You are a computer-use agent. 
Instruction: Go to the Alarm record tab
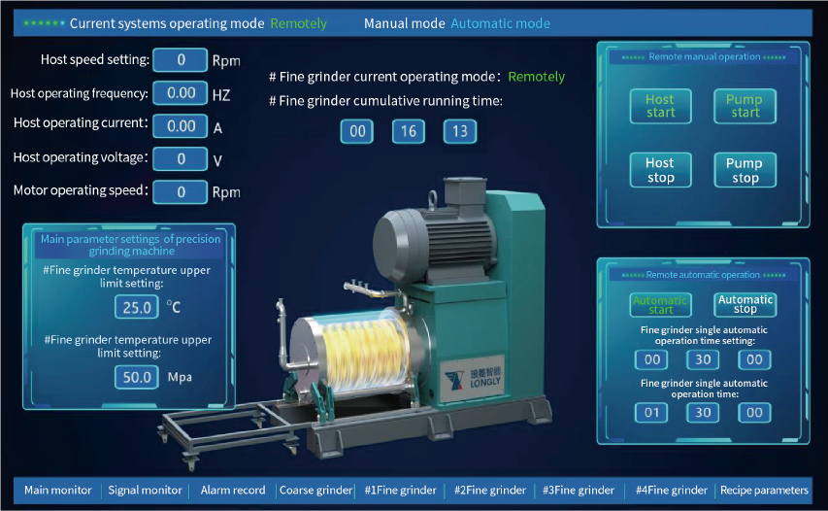(233, 491)
